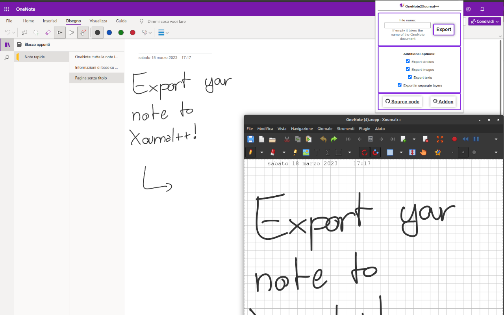Click the redo arrow in Xournal++

point(334,139)
